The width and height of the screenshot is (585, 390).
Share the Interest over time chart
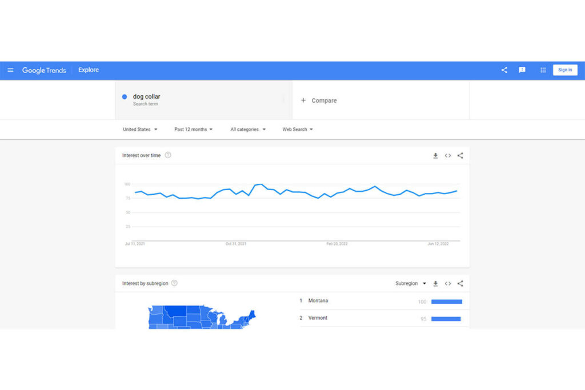pos(460,155)
